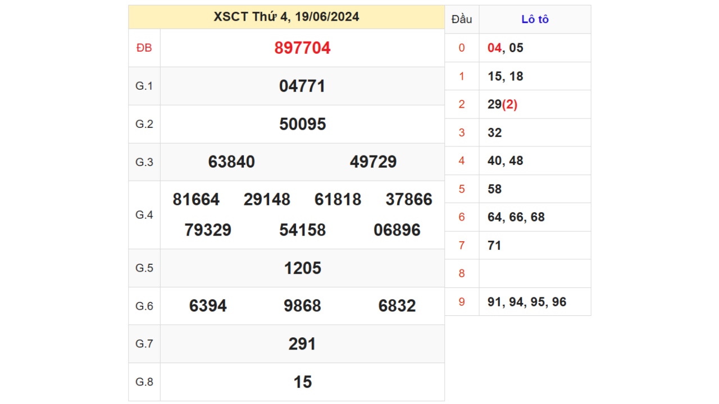This screenshot has height=404, width=719.
Task: Select the lô tô value 29(2)
Action: [x=503, y=104]
